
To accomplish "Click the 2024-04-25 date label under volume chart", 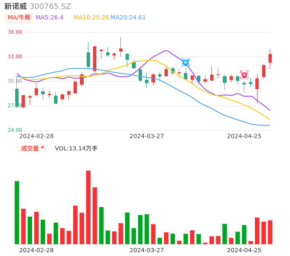I will [244, 250].
